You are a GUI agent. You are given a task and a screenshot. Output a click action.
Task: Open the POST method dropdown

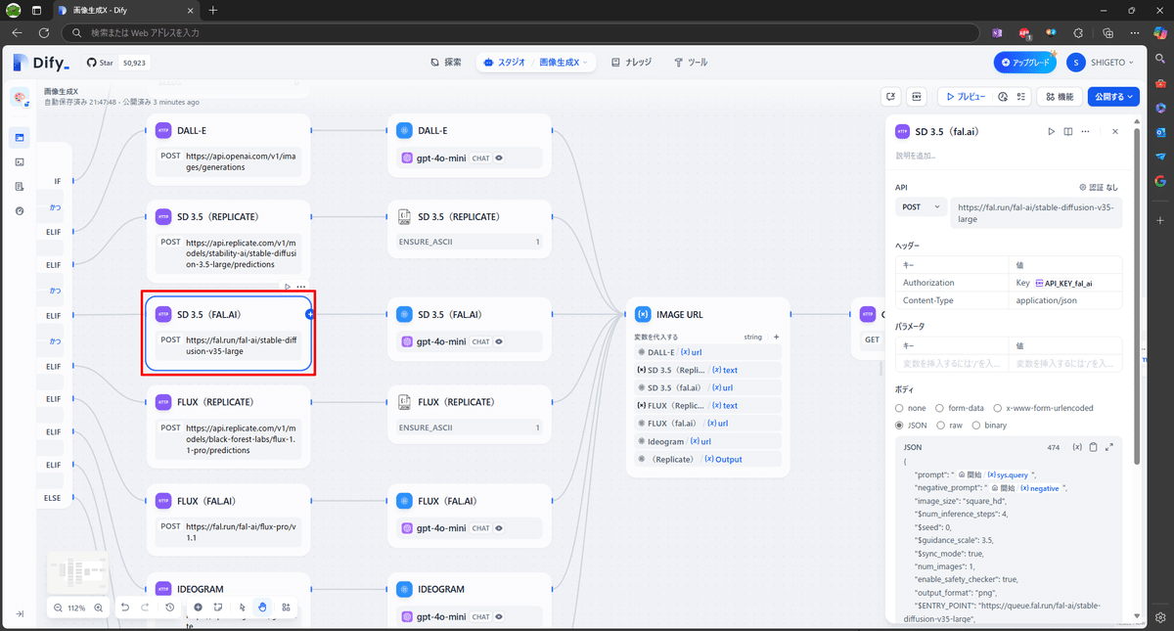(x=922, y=207)
